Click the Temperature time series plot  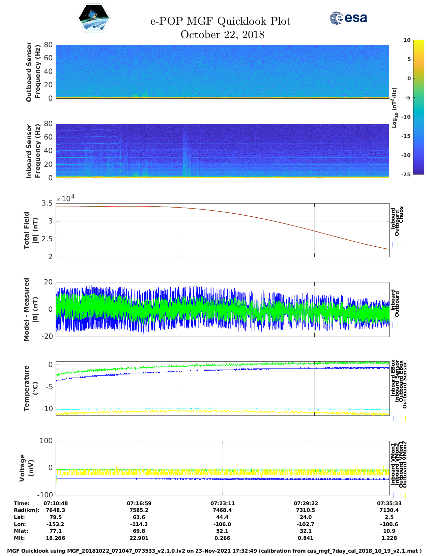coord(222,389)
